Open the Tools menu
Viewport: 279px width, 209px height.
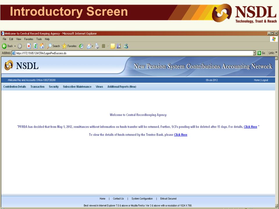(39, 39)
